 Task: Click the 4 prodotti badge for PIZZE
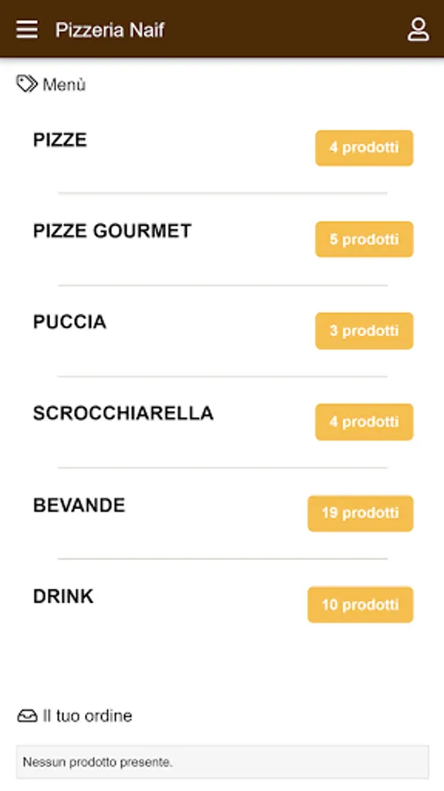[x=364, y=148]
